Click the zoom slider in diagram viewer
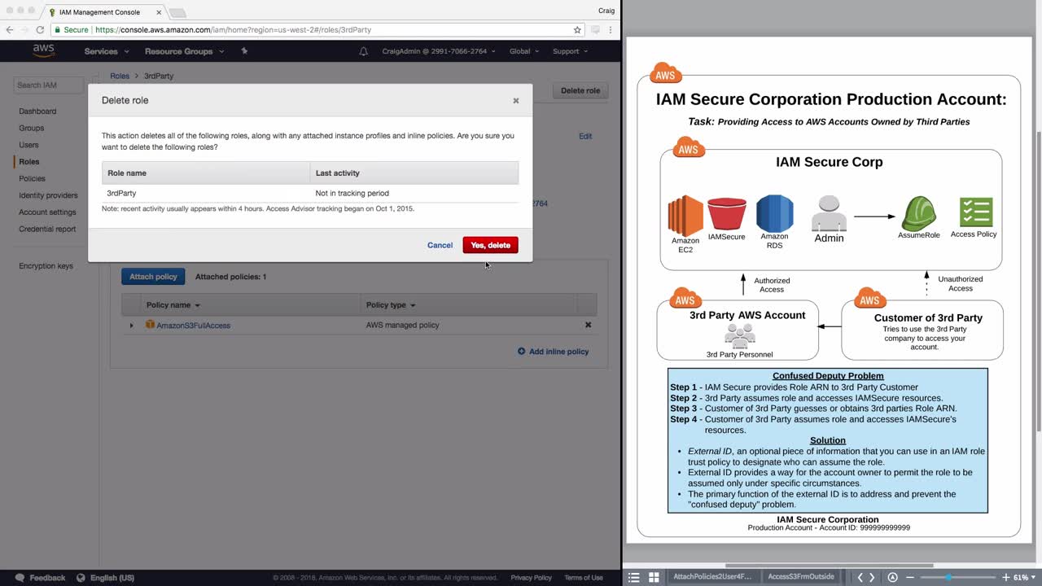The width and height of the screenshot is (1042, 586). click(x=959, y=577)
